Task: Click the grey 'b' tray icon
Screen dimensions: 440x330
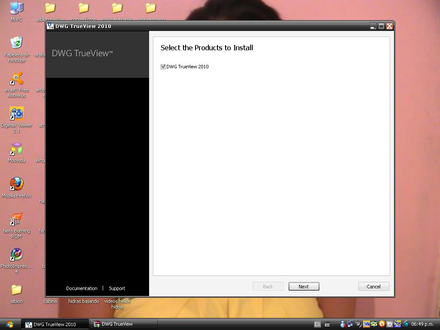Action: coord(389,324)
